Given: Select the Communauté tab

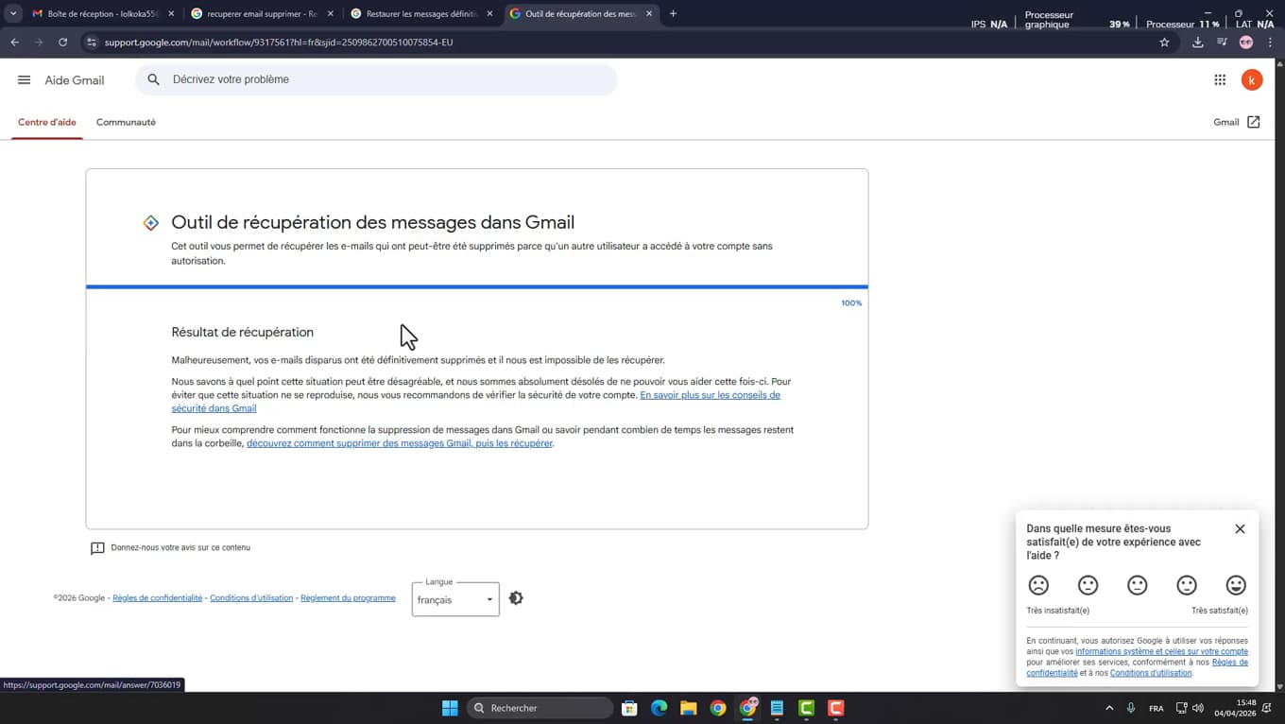Looking at the screenshot, I should pos(126,123).
